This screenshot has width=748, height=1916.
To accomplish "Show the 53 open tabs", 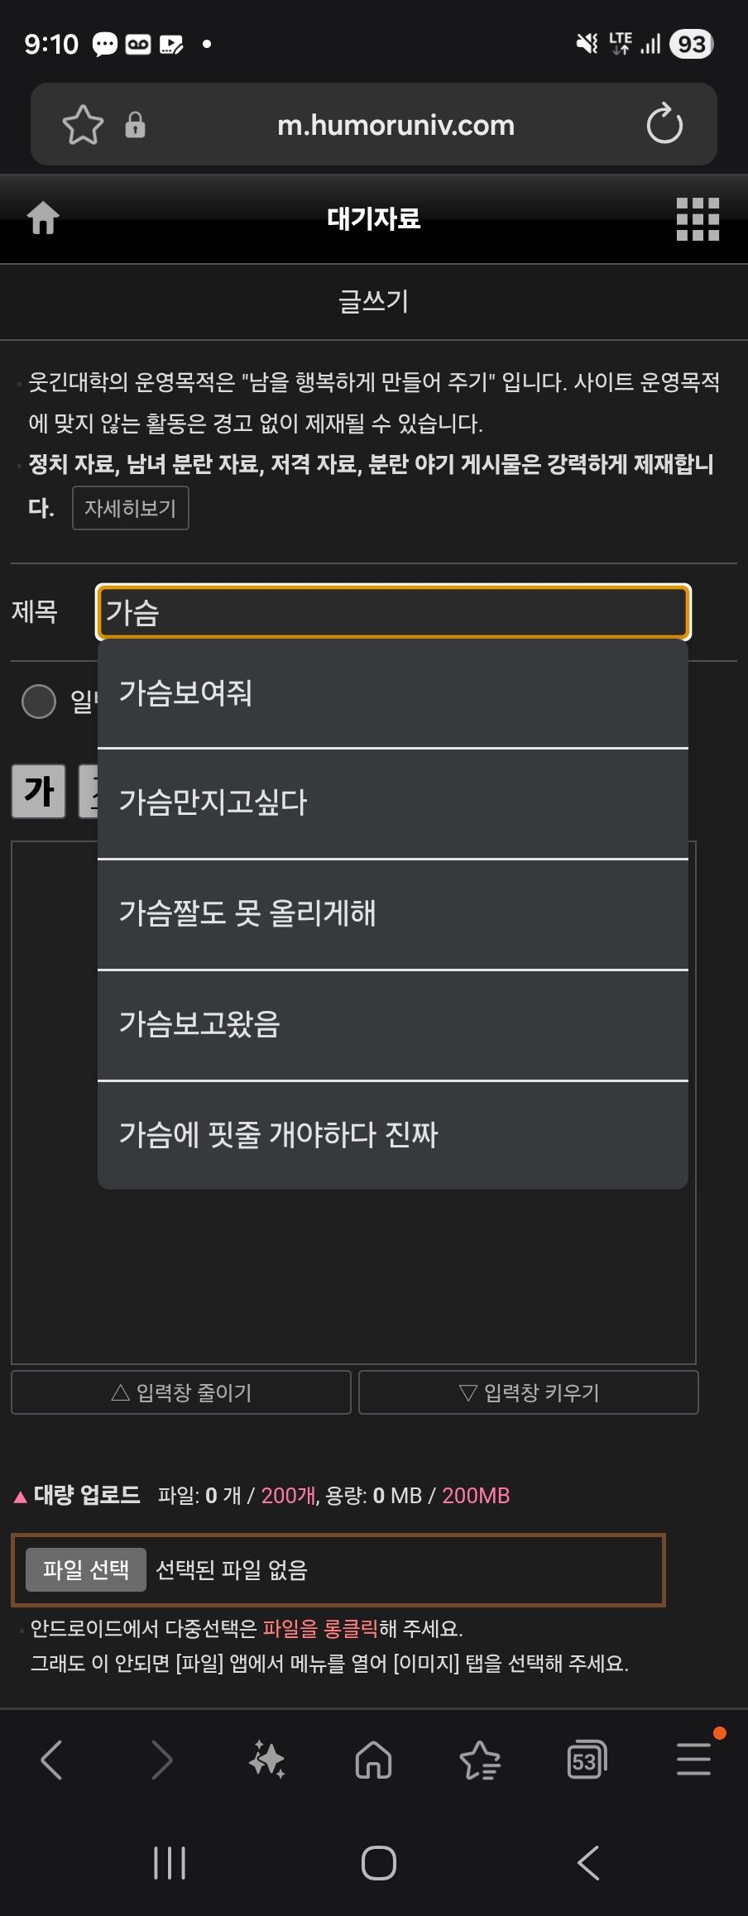I will click(x=587, y=1759).
